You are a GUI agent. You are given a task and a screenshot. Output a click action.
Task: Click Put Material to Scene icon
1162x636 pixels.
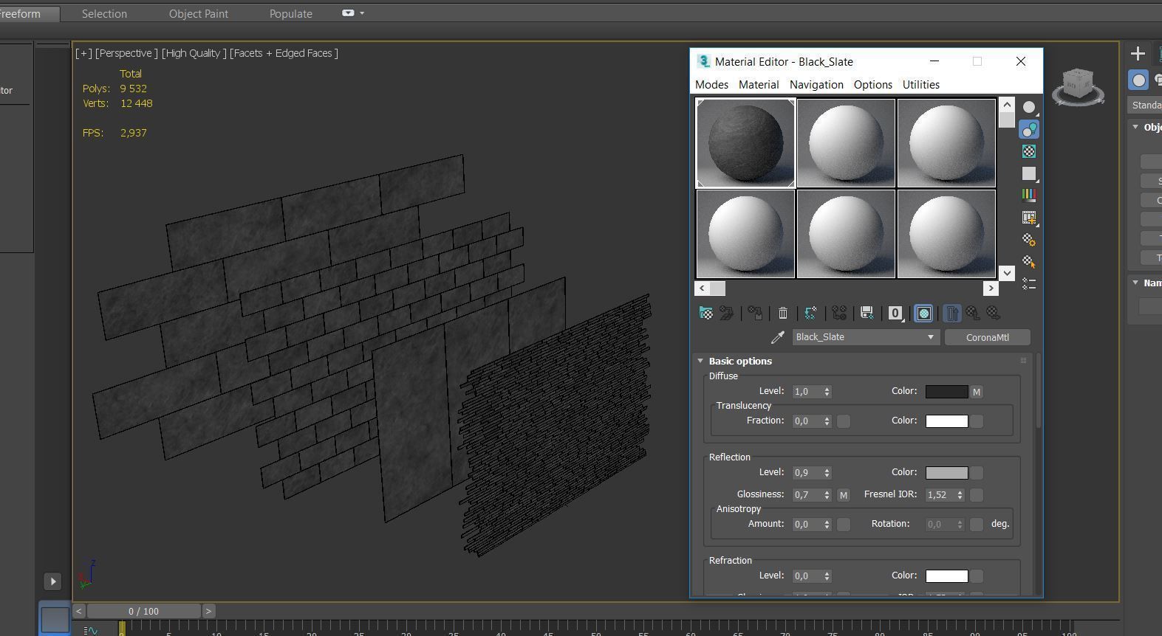727,314
